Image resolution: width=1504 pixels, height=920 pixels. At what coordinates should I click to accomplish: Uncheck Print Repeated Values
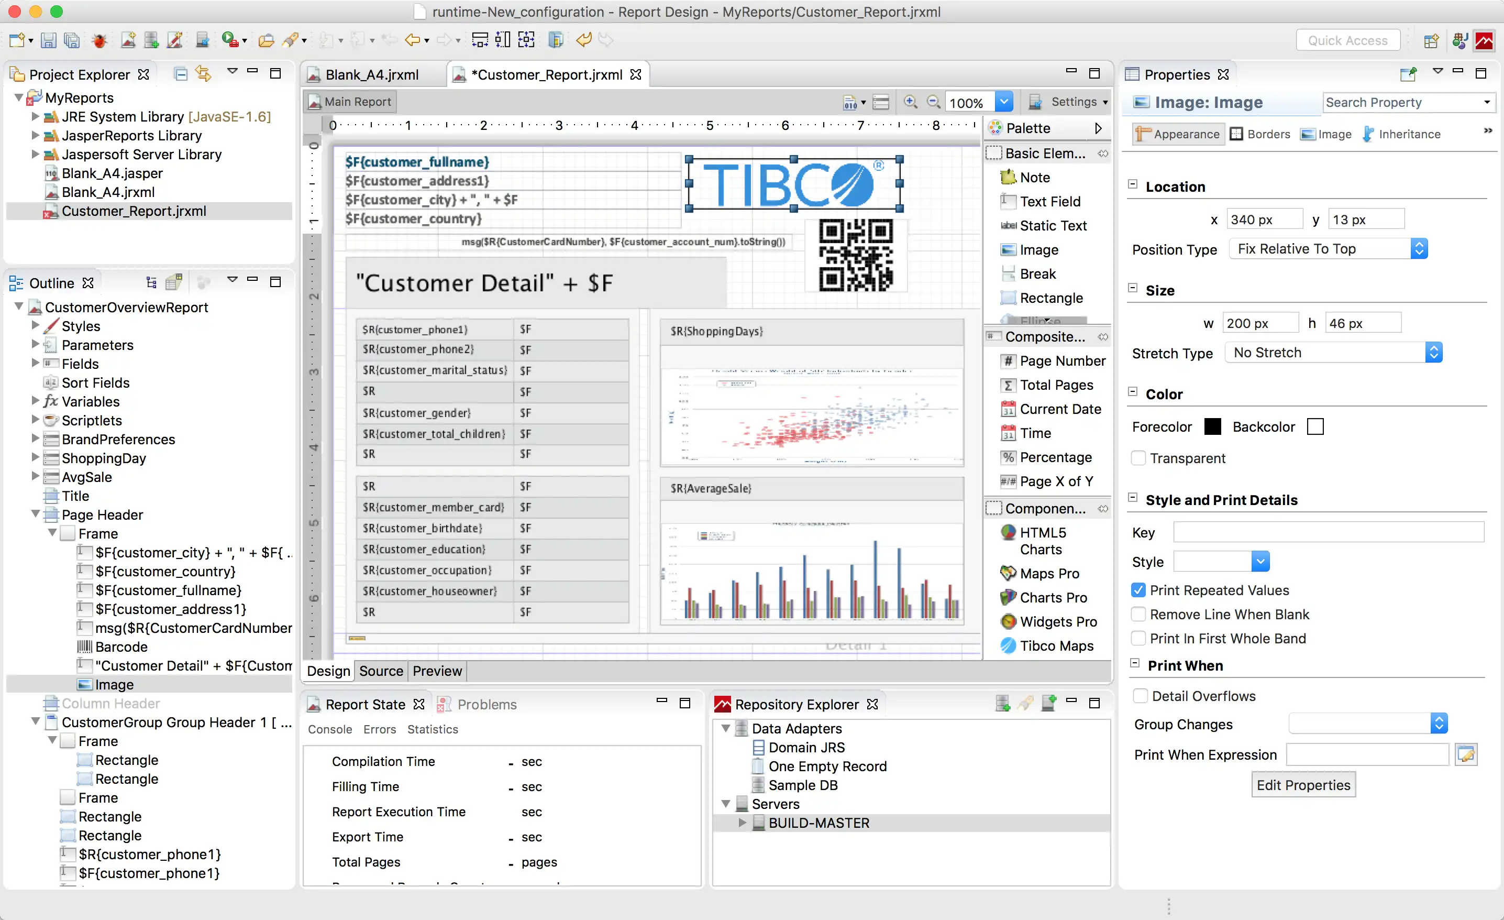coord(1138,590)
